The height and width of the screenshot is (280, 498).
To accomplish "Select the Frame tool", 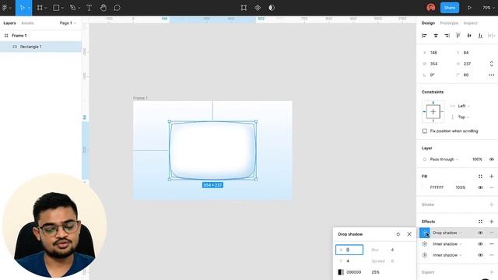I will [x=40, y=8].
